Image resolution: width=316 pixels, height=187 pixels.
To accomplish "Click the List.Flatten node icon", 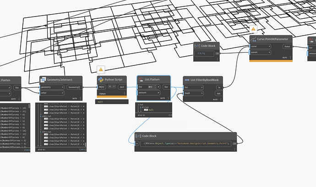I will click(x=141, y=80).
